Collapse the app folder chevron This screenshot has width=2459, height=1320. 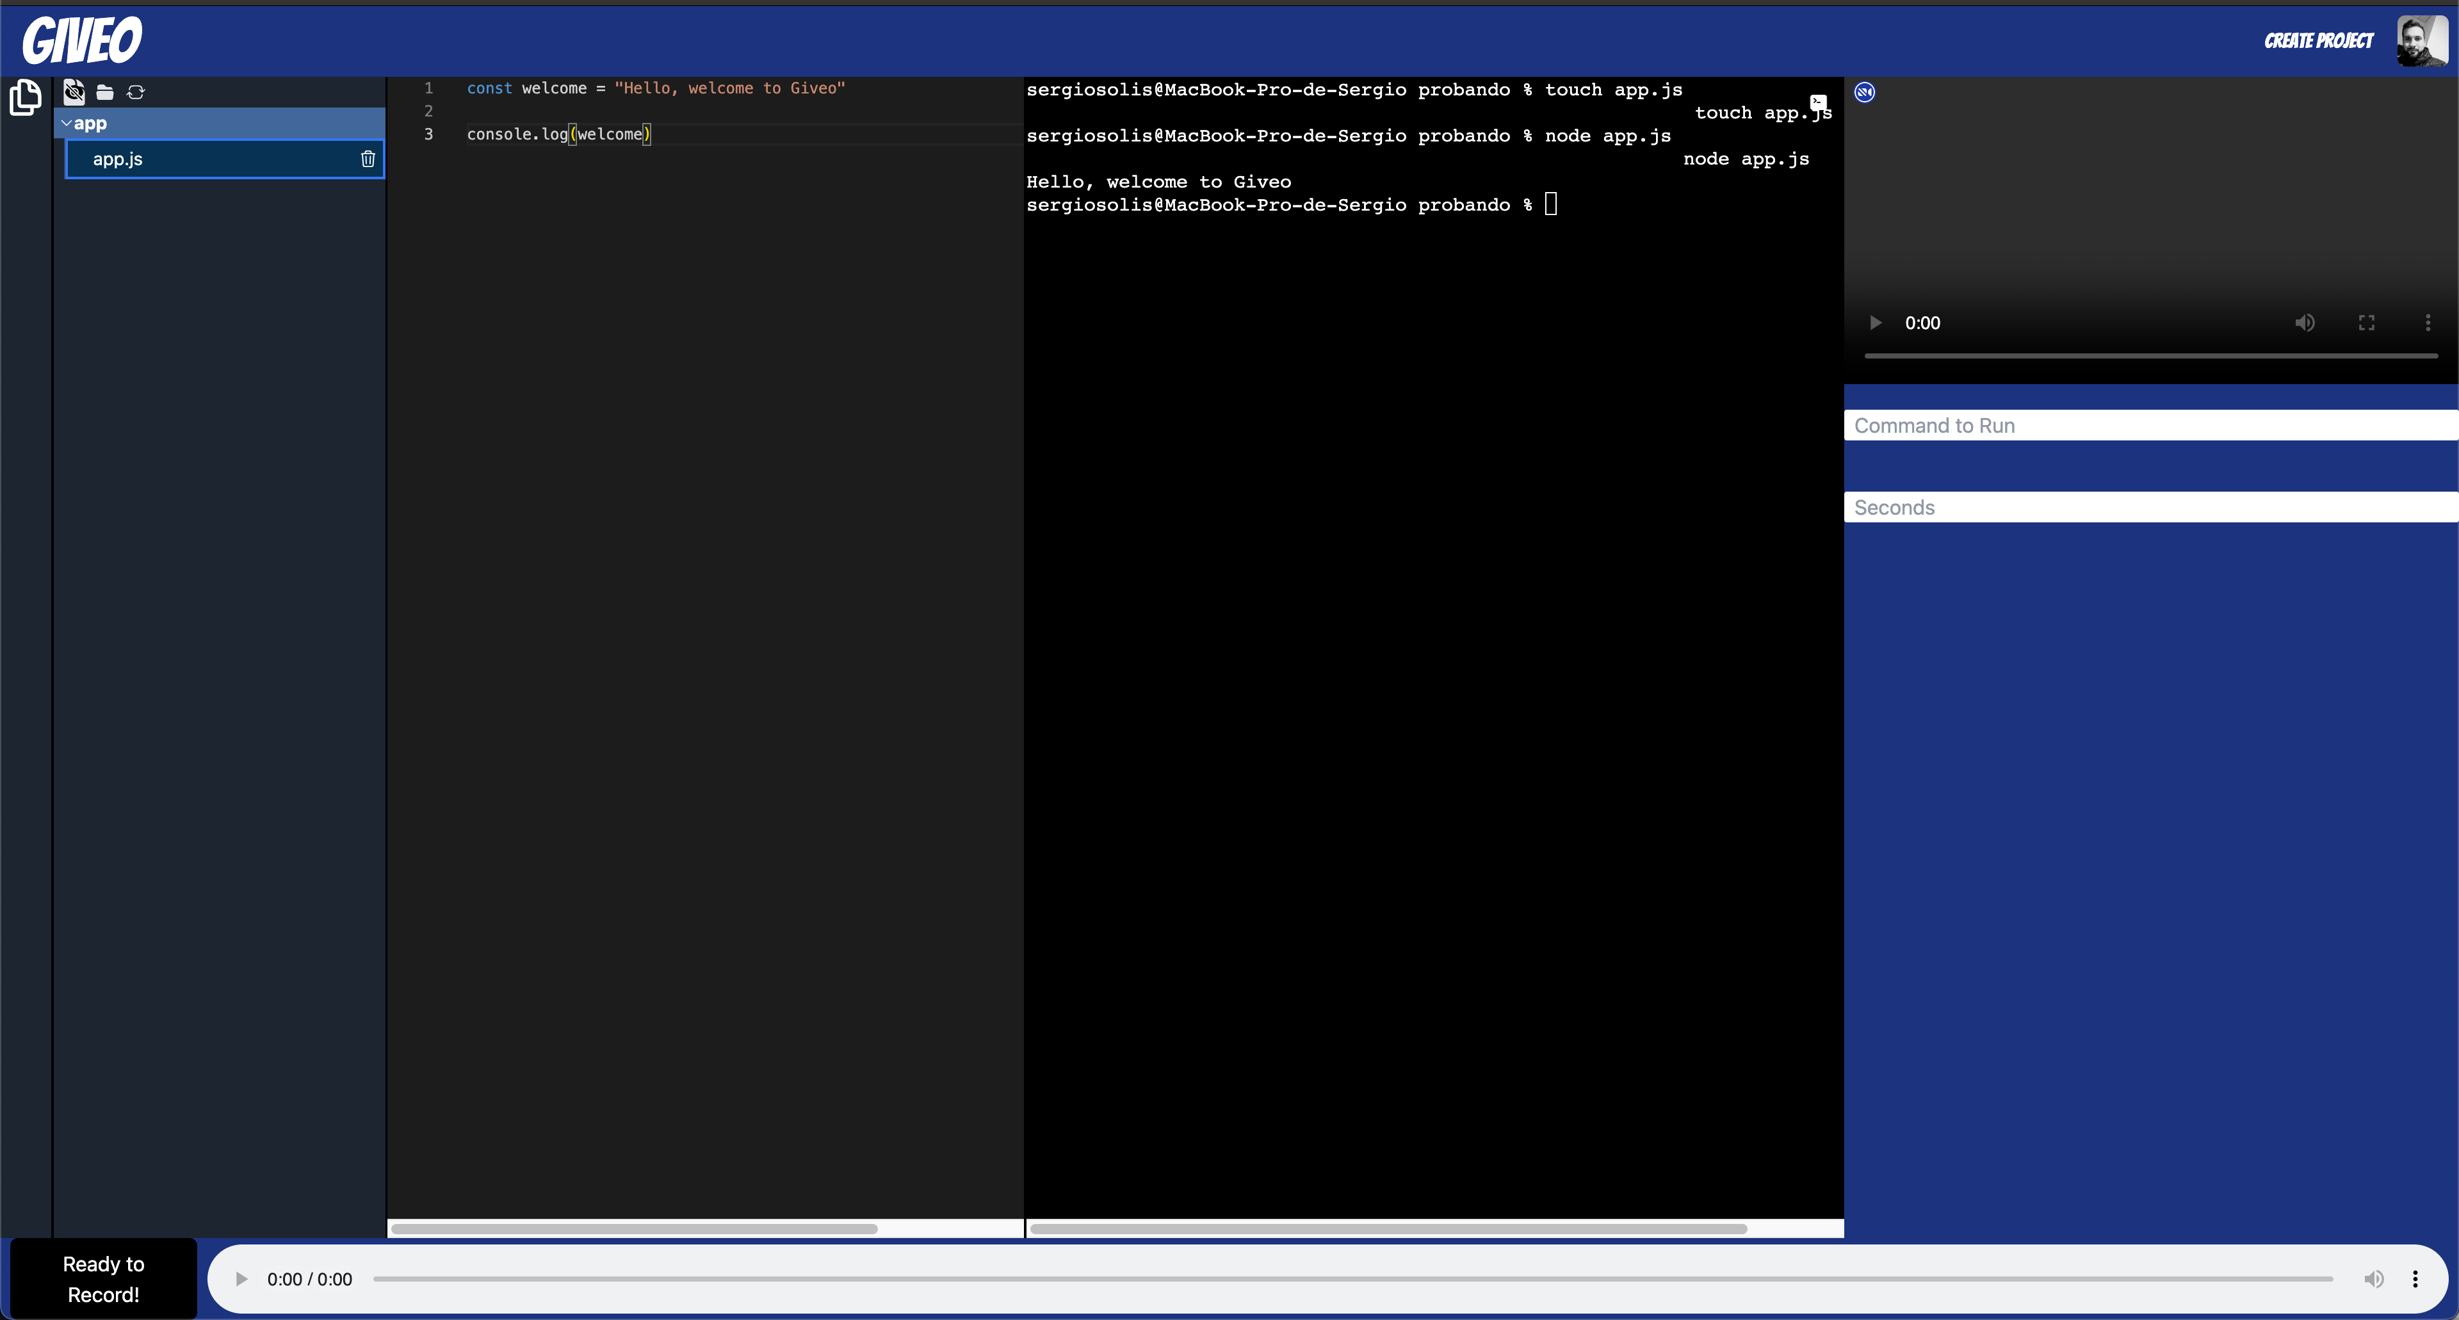[66, 123]
